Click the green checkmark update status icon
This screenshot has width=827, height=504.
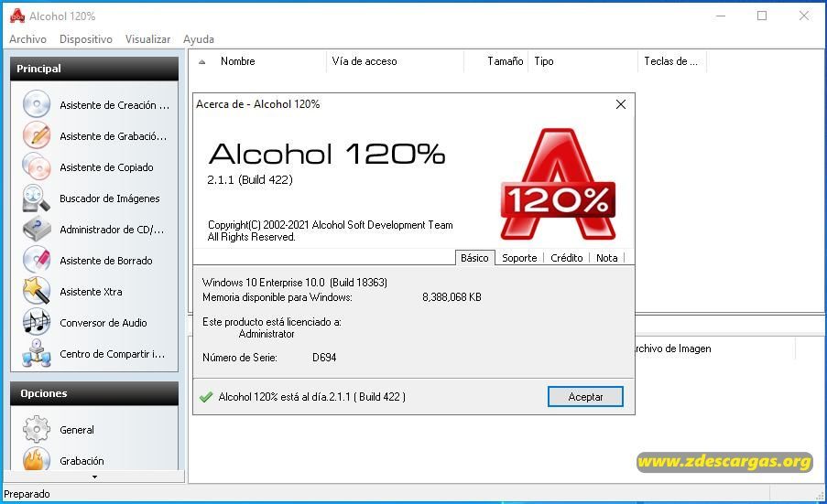click(x=206, y=397)
